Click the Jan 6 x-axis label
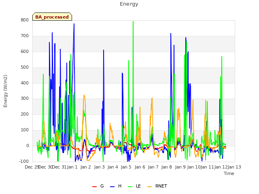Viewport: 259px width, 194px height. coord(140,167)
